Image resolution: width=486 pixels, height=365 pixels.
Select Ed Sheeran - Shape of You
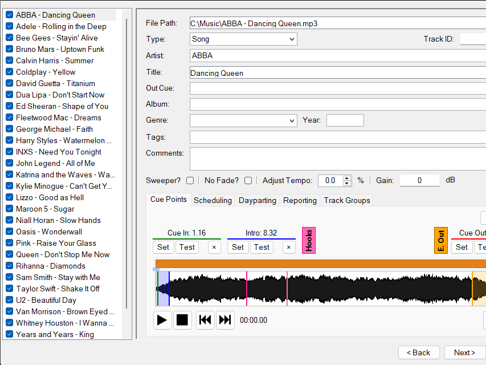point(62,106)
